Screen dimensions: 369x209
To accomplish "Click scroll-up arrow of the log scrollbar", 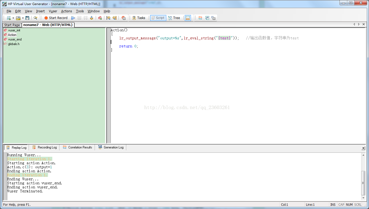I will [363, 155].
